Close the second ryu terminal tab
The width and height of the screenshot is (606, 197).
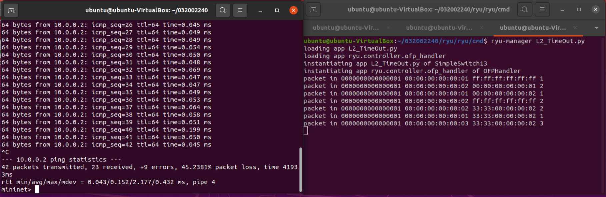[x=482, y=28]
